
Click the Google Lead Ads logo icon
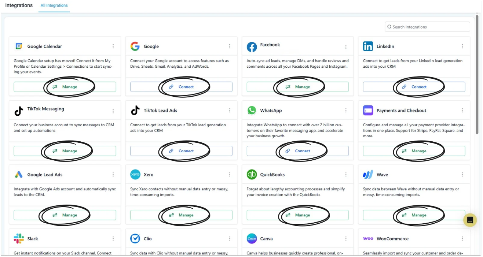(19, 175)
